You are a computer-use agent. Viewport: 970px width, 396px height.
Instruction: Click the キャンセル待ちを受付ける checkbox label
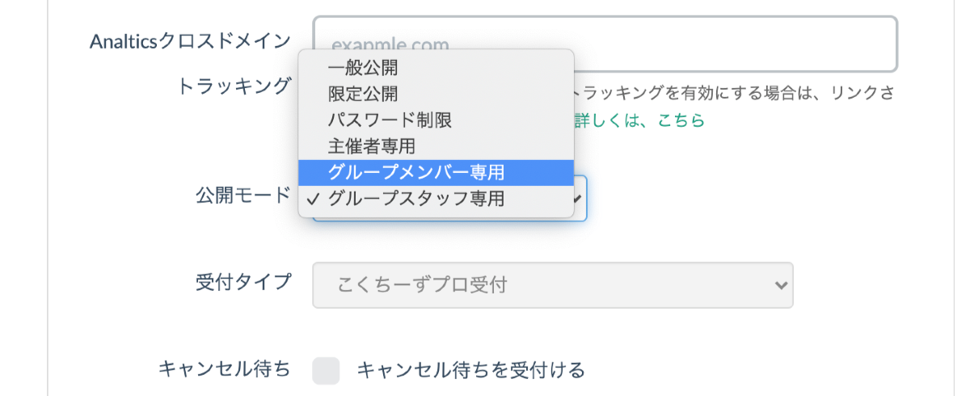[470, 371]
